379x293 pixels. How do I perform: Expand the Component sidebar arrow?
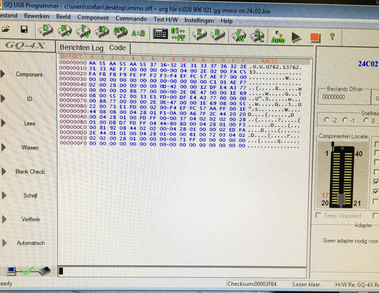tap(3, 74)
